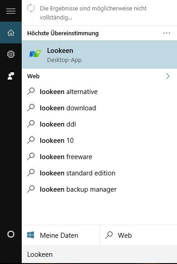Select suggestion lookeen download
The width and height of the screenshot is (177, 264).
pos(100,108)
